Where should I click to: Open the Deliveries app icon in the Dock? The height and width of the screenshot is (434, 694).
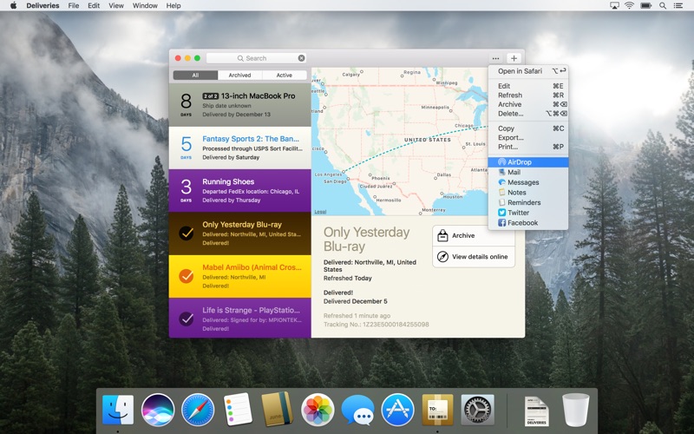437,409
